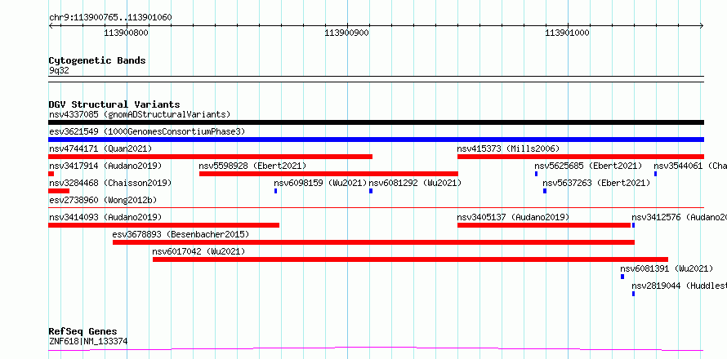Screen dimensions: 727x359
Task: Open the nsv6098159 (Wu2021) label
Action: pos(321,183)
